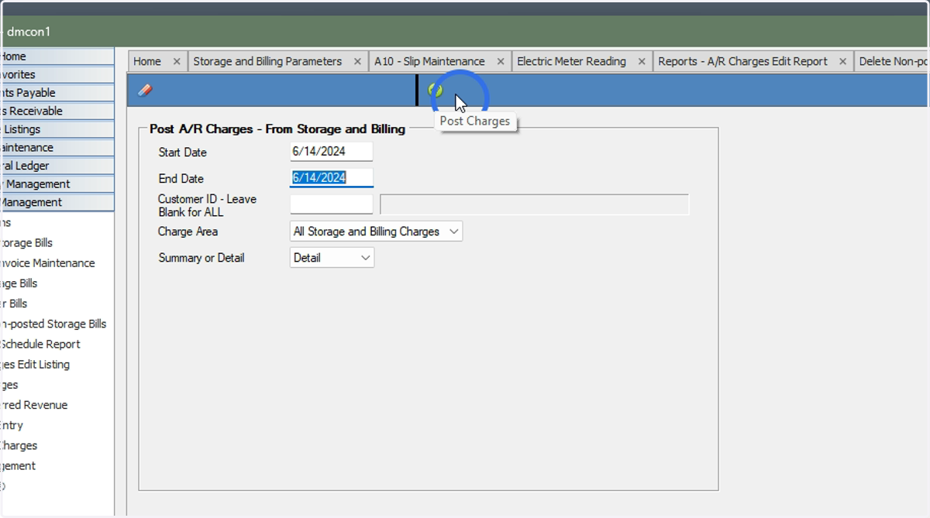This screenshot has height=518, width=930.
Task: Open the Summary or Detail dropdown
Action: 332,257
